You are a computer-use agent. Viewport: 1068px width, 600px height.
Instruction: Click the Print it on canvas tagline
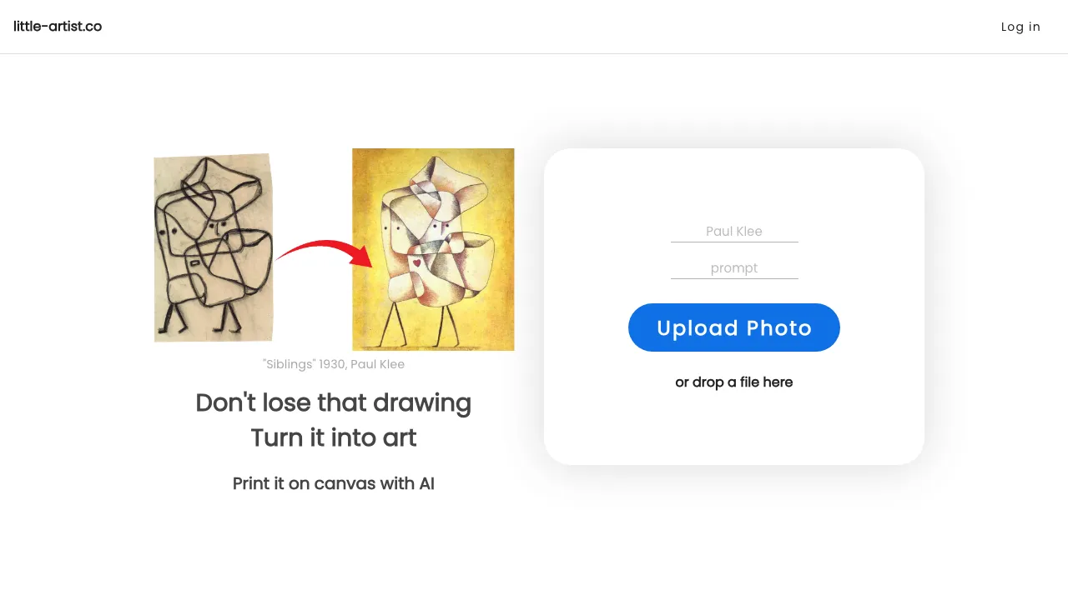[334, 483]
